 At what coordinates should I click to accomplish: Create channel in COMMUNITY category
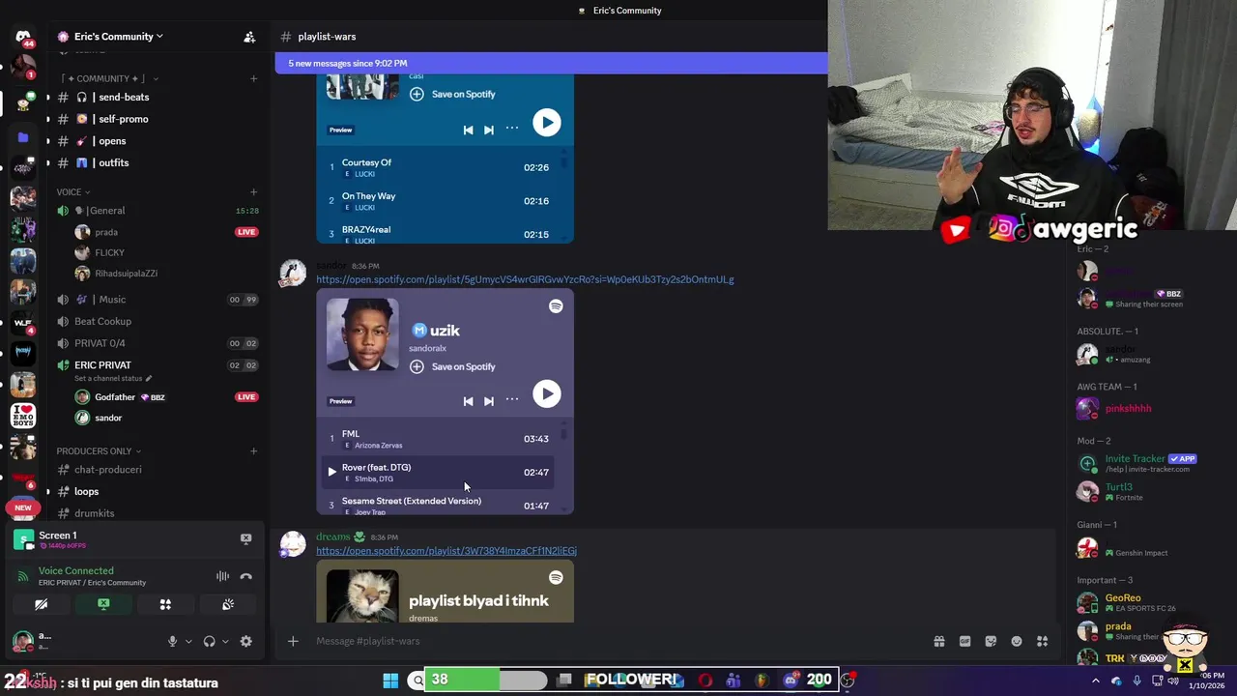point(253,78)
